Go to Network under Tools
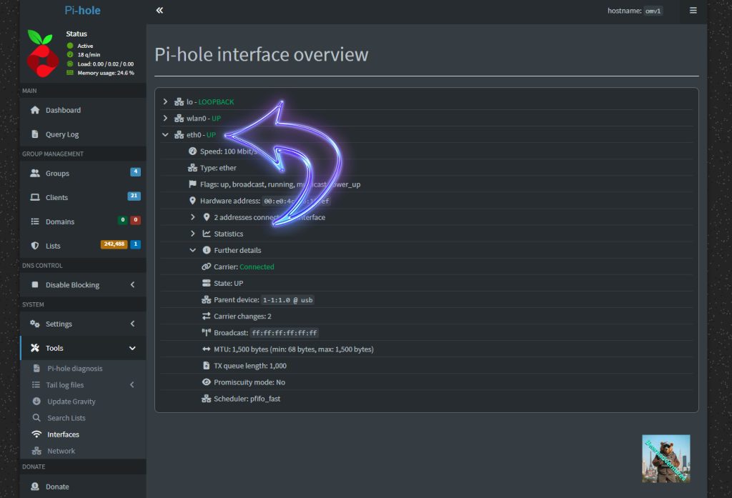Viewport: 732px width, 498px height. (x=61, y=451)
